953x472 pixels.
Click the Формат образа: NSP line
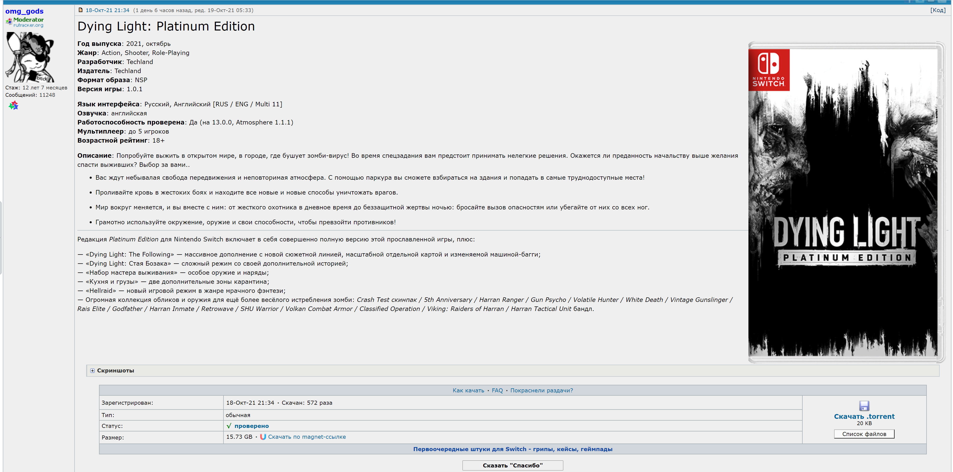pos(112,80)
